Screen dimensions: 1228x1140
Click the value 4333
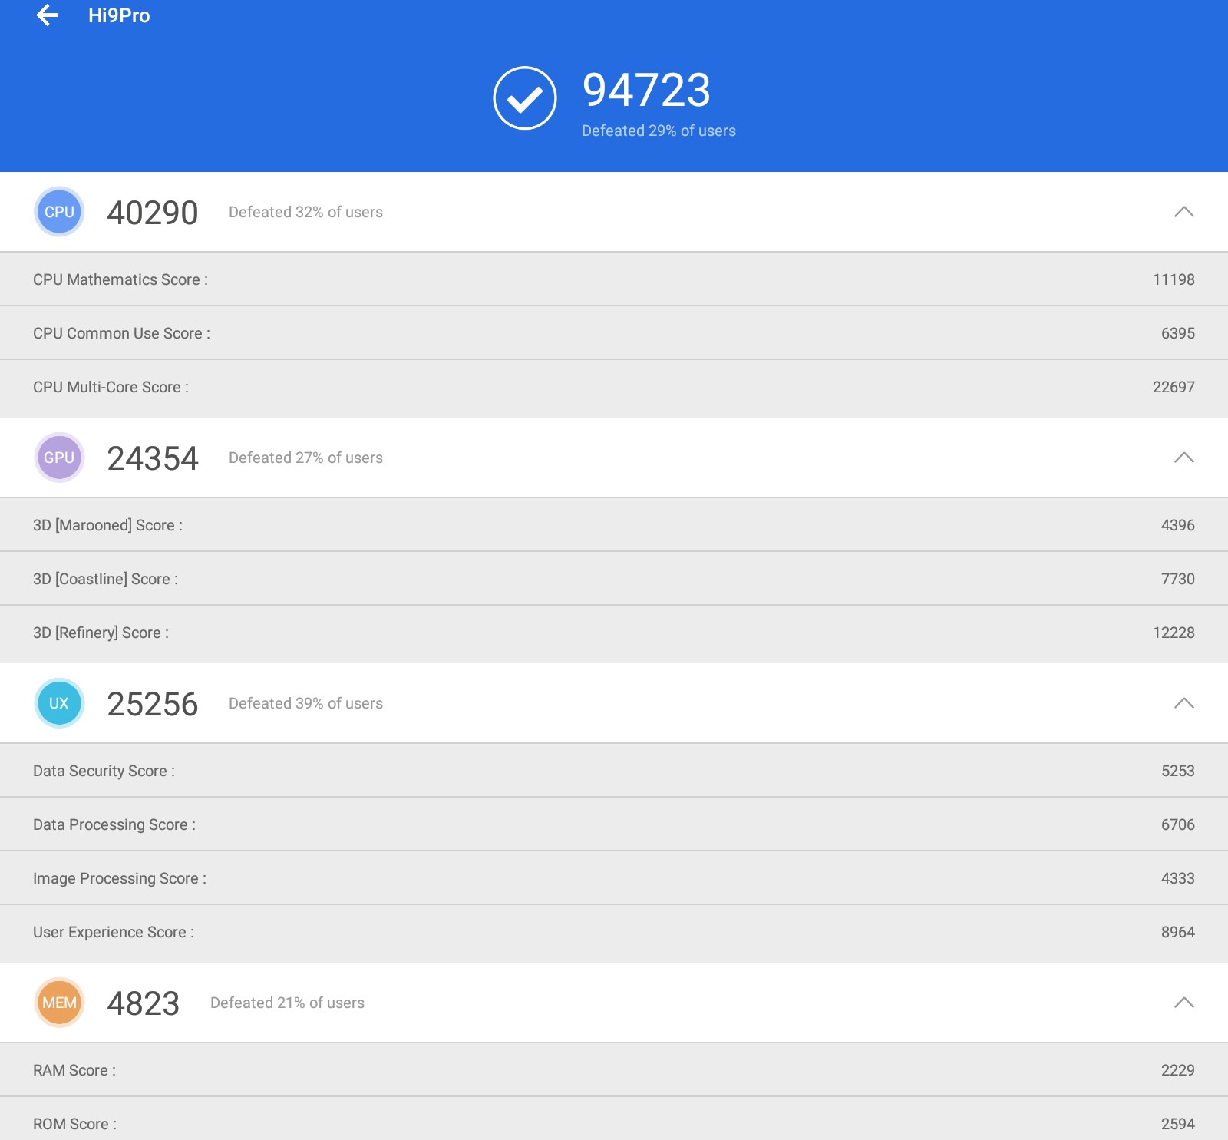[1178, 878]
